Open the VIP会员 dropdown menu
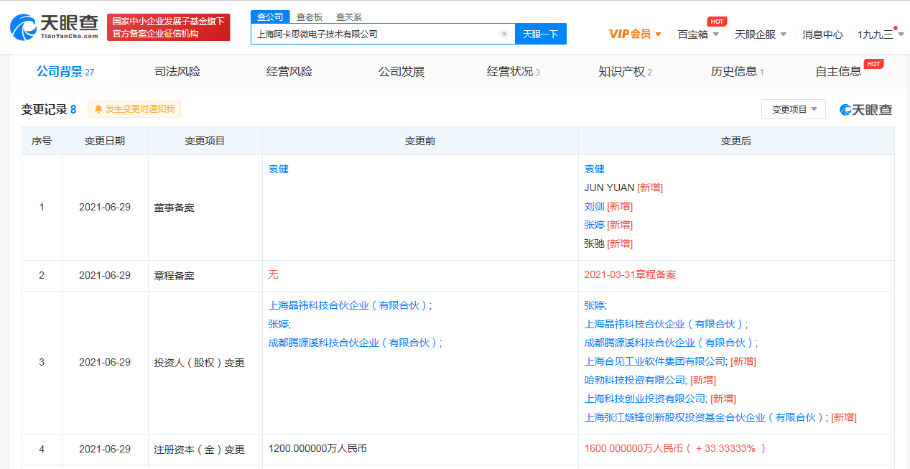 [635, 34]
